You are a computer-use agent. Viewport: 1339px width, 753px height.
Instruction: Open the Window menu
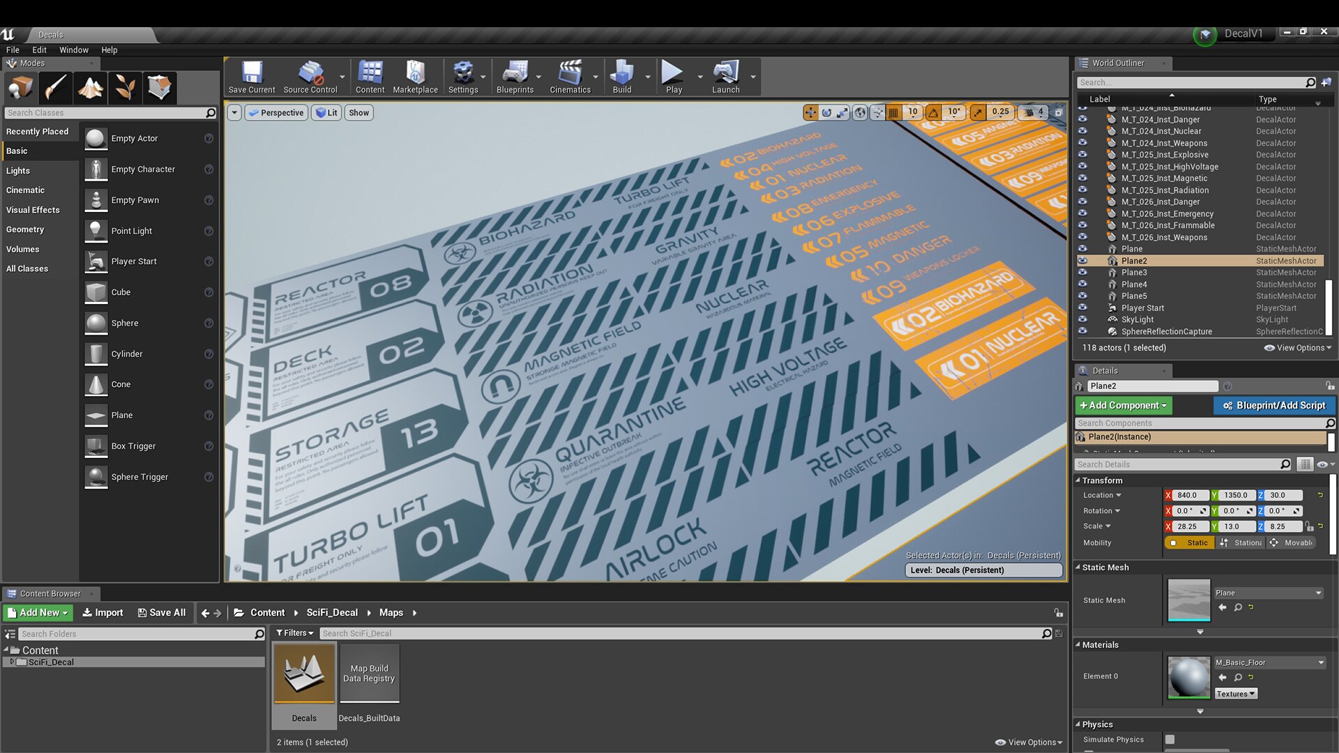coord(73,50)
